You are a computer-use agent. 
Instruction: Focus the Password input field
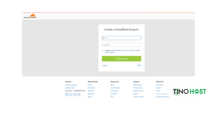[122, 45]
